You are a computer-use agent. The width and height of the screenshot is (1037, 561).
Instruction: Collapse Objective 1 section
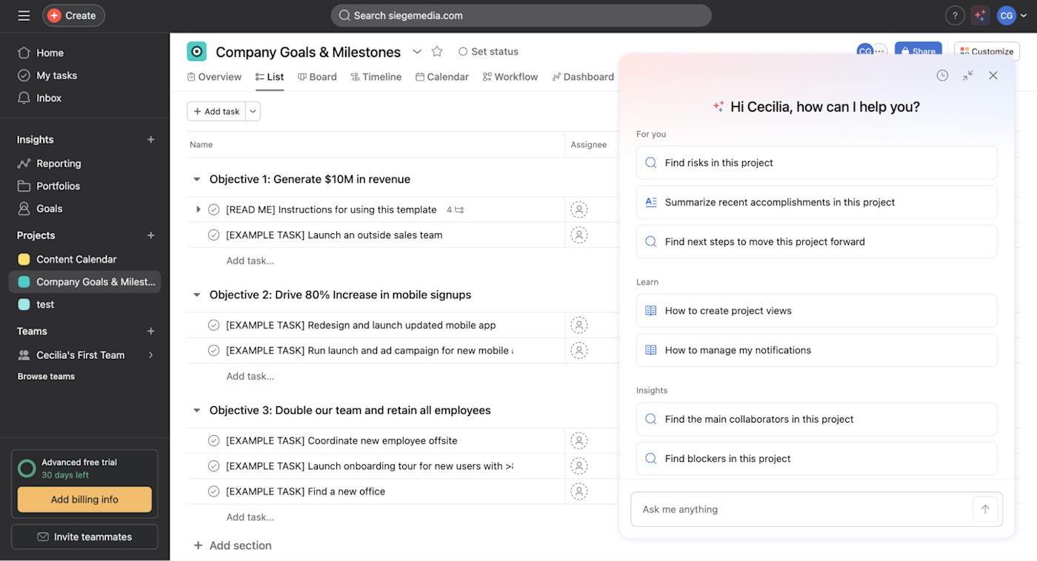pos(196,179)
